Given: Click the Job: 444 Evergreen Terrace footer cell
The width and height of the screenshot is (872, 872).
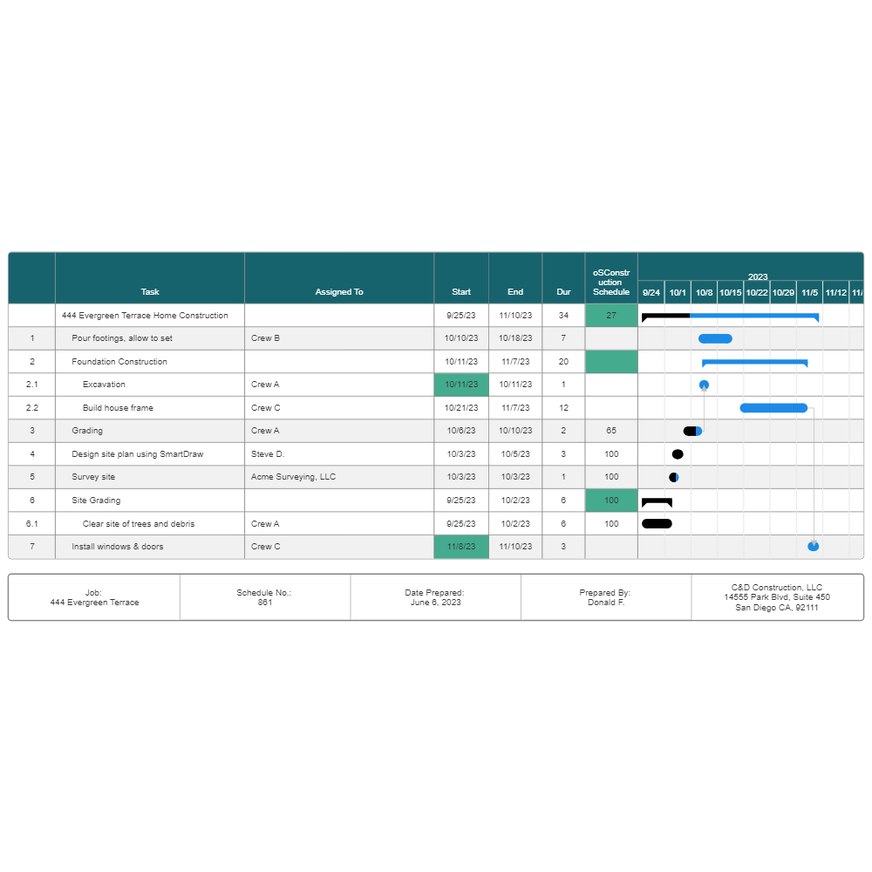Looking at the screenshot, I should point(94,597).
